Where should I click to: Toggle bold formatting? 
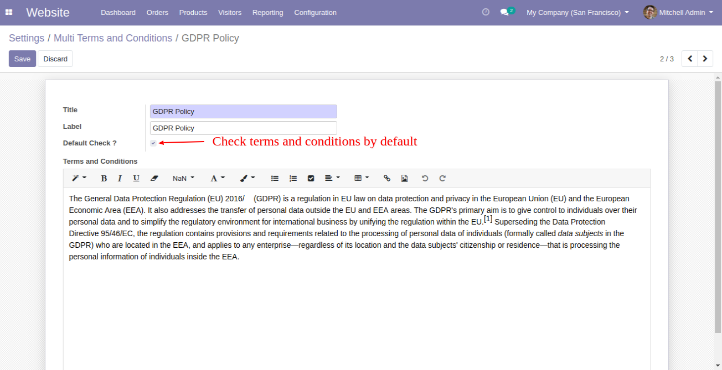(104, 178)
